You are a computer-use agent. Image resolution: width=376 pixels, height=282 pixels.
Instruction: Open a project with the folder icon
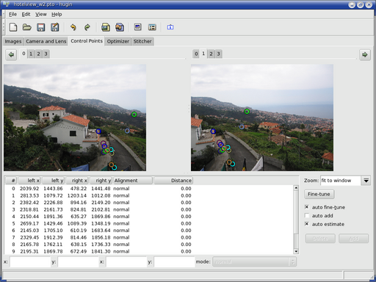coord(27,27)
